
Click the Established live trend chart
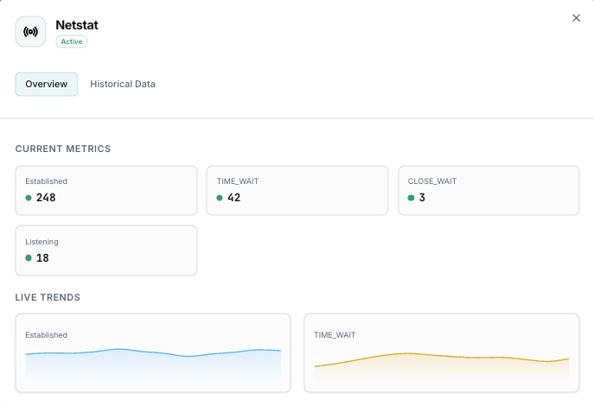153,352
